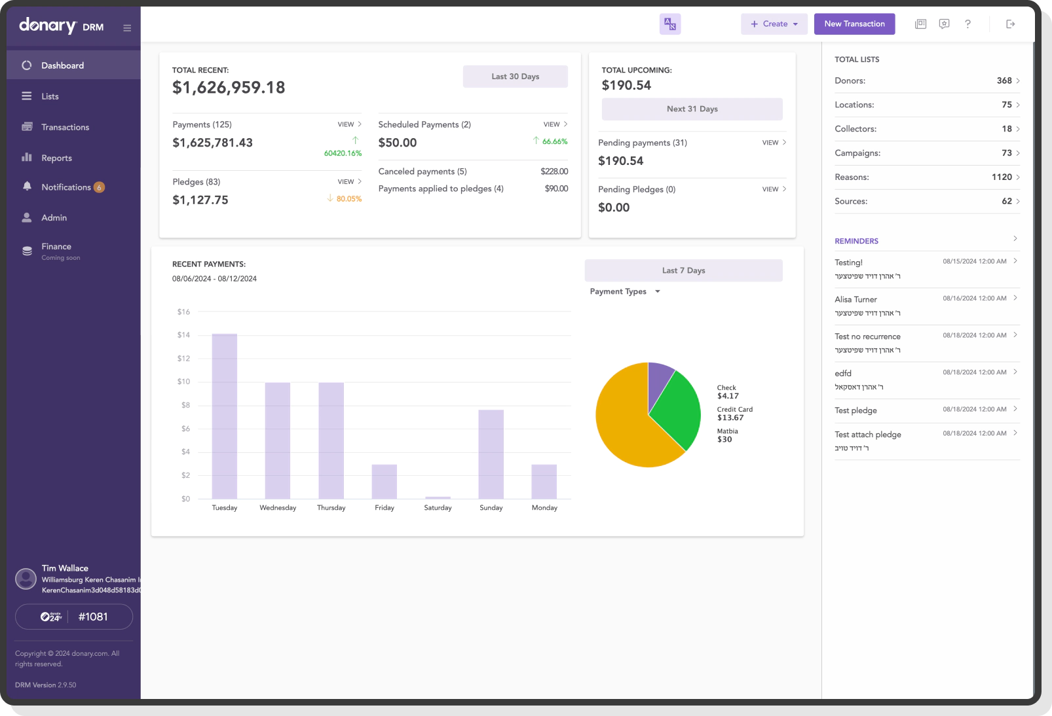Image resolution: width=1052 pixels, height=716 pixels.
Task: Open the Notifications panel in sidebar
Action: pos(66,187)
